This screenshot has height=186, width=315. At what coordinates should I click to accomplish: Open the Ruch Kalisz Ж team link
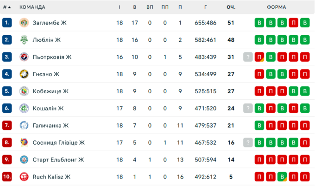pos(51,177)
